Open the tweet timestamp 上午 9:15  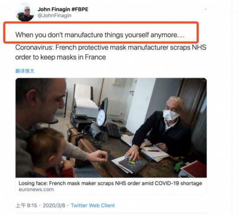coord(26,205)
